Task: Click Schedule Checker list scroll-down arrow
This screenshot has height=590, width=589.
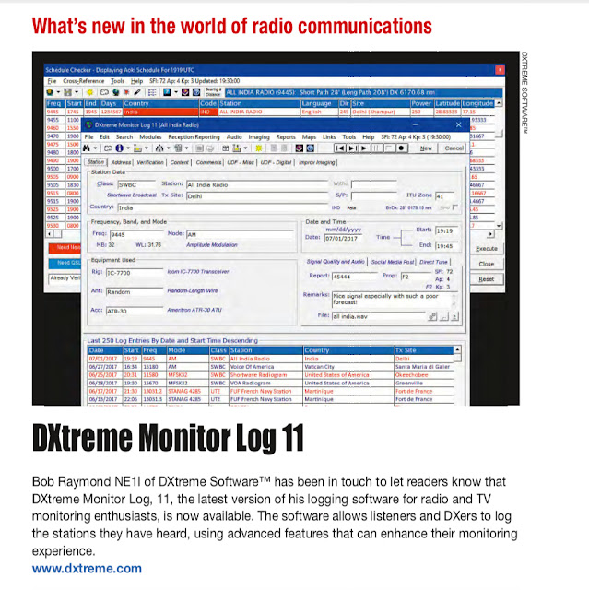Action: tap(499, 226)
